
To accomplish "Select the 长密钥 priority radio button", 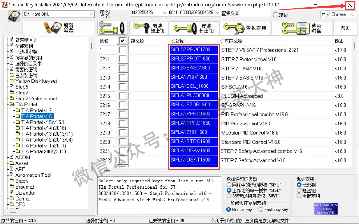I will pos(299,185).
